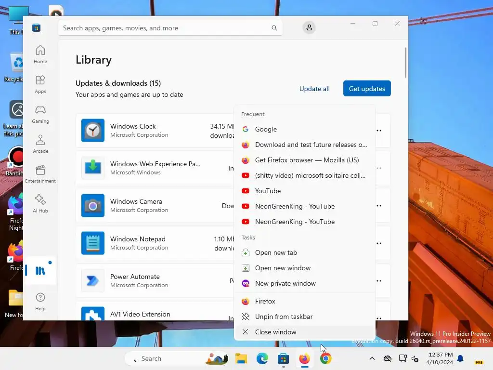This screenshot has width=493, height=370.
Task: Go to Gaming section in sidebar
Action: coord(40,114)
